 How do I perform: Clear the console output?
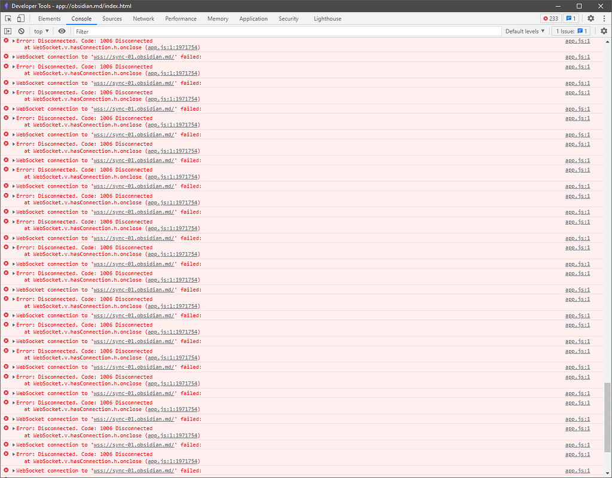point(21,31)
